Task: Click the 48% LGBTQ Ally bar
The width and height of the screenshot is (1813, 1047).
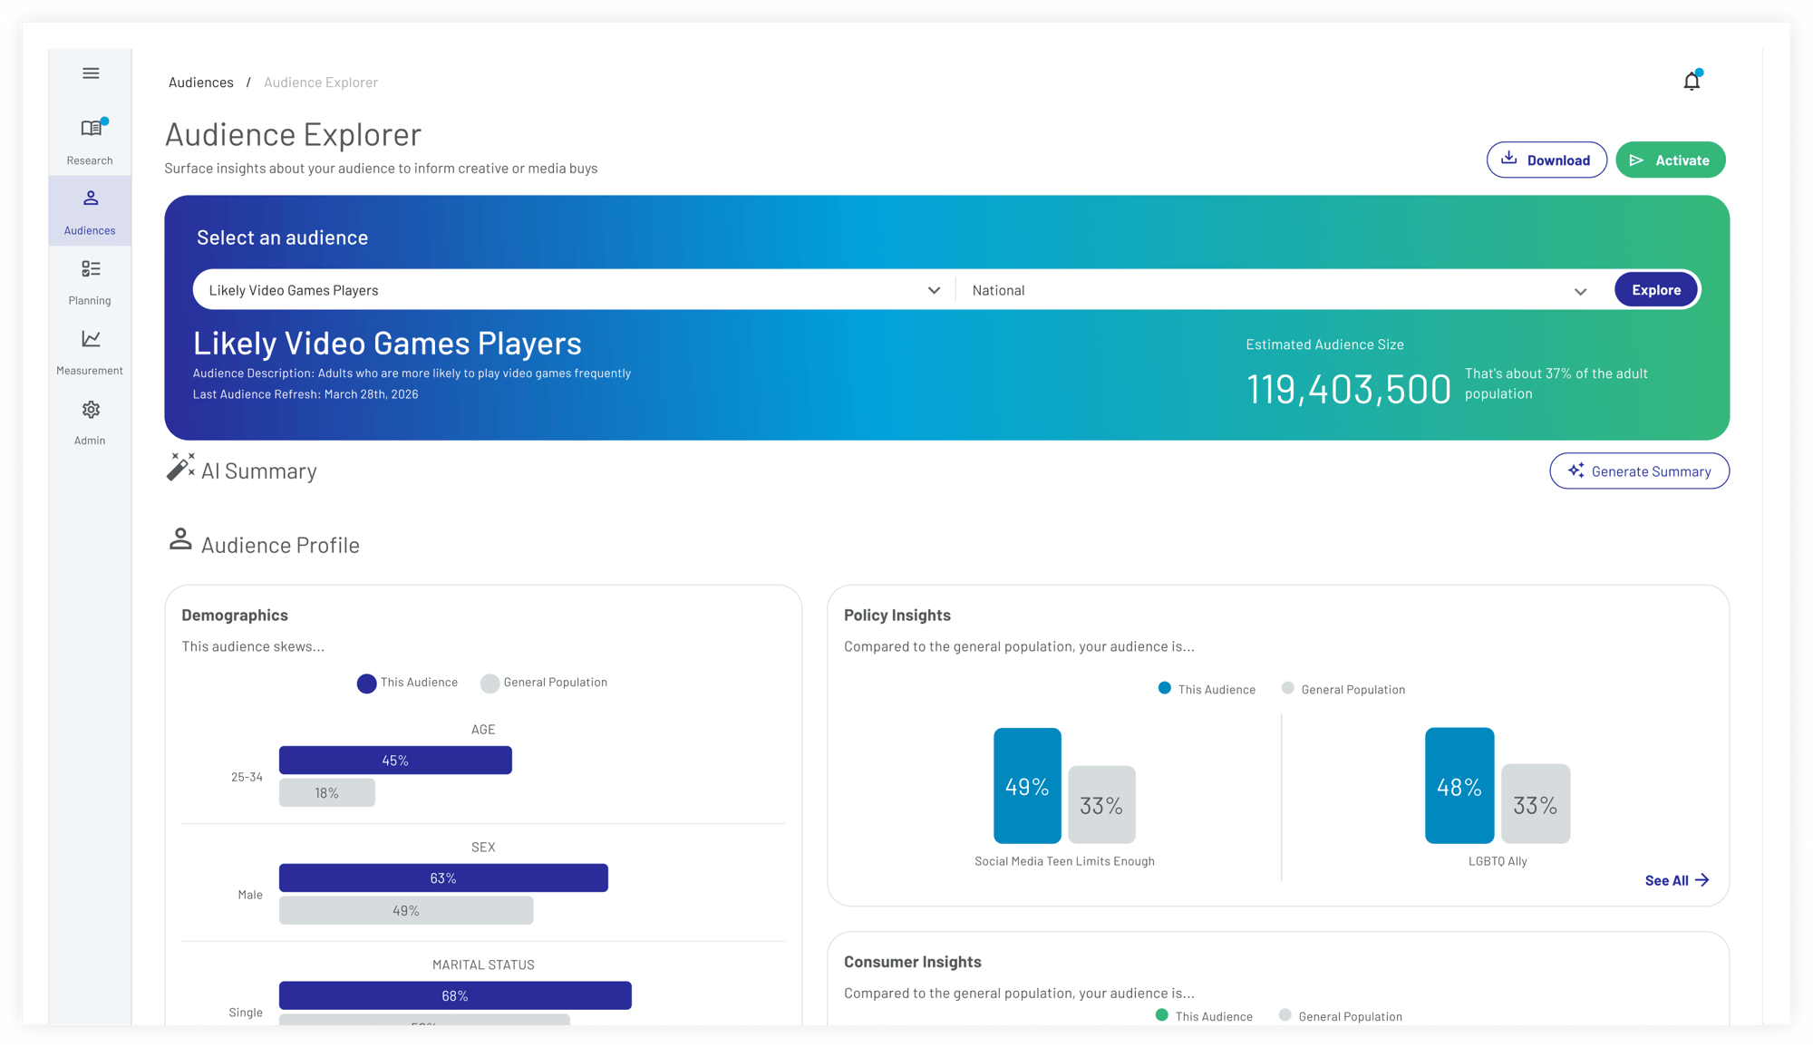Action: click(1459, 786)
